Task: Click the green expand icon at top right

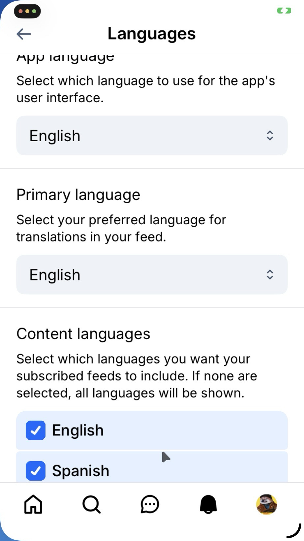Action: click(284, 11)
